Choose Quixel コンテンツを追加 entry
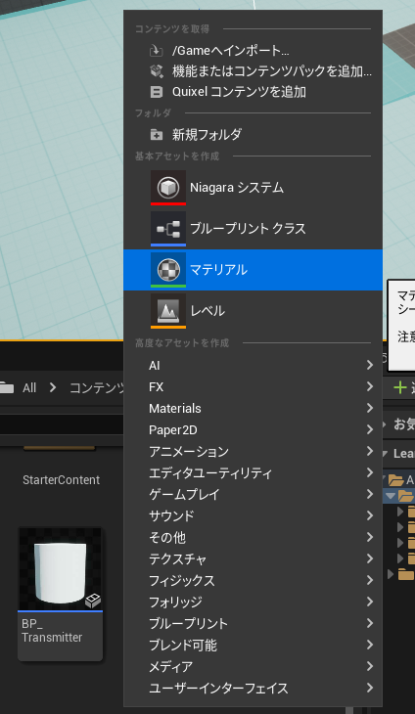Screen dimensions: 415x714 253,93
